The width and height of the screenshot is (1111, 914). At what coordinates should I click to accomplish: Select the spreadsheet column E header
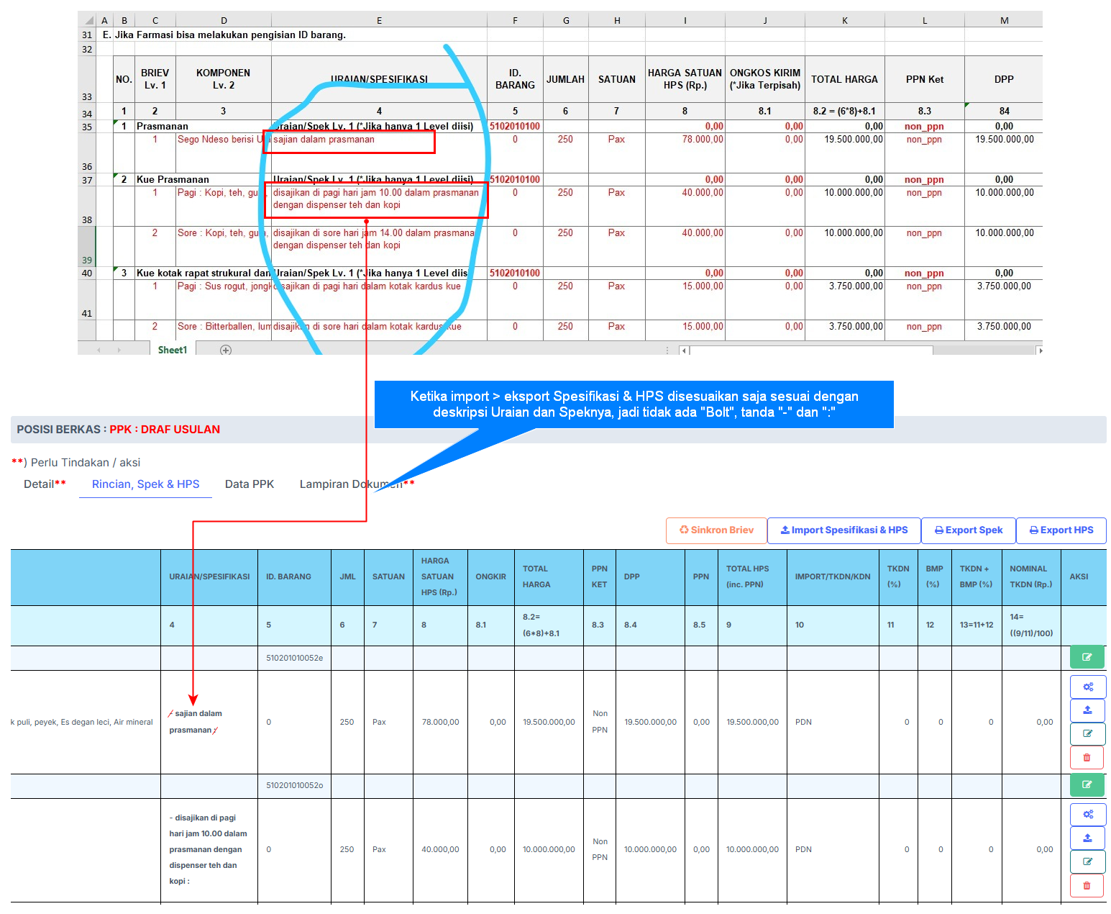click(379, 20)
